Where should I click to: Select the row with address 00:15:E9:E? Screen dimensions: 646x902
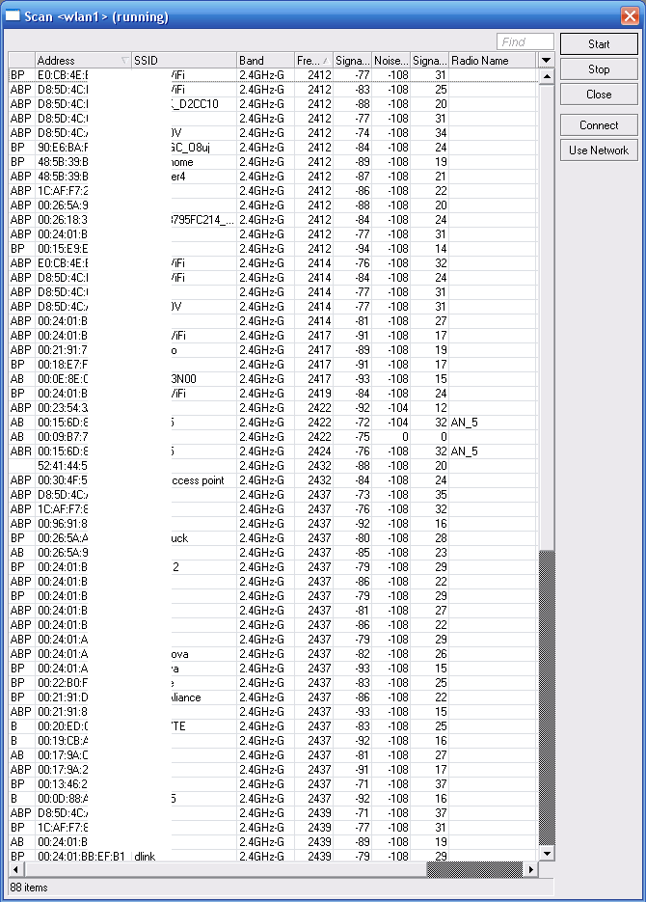pyautogui.click(x=273, y=249)
